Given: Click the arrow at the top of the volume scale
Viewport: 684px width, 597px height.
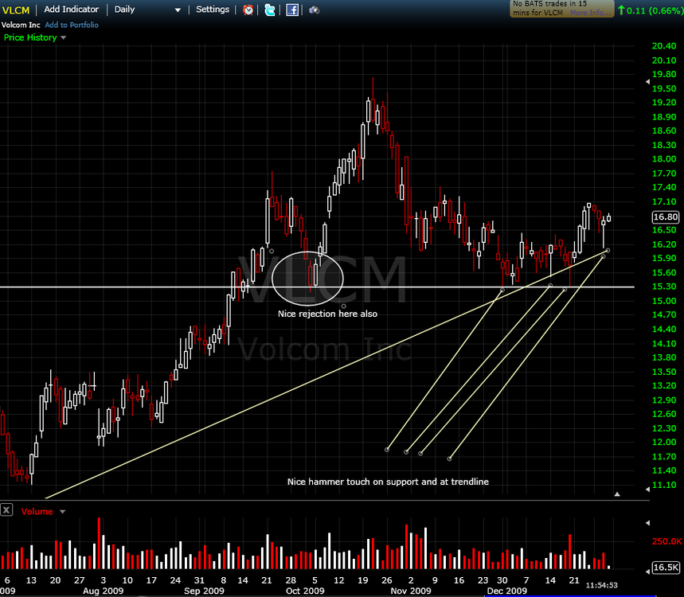Looking at the screenshot, I should [647, 522].
